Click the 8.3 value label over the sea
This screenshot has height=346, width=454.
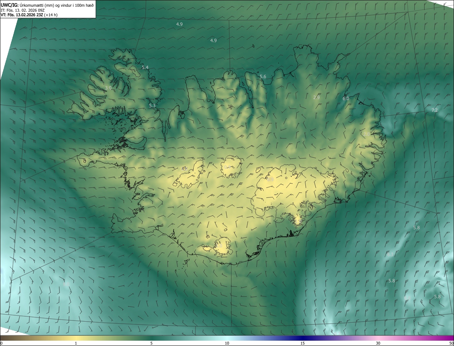pos(390,254)
